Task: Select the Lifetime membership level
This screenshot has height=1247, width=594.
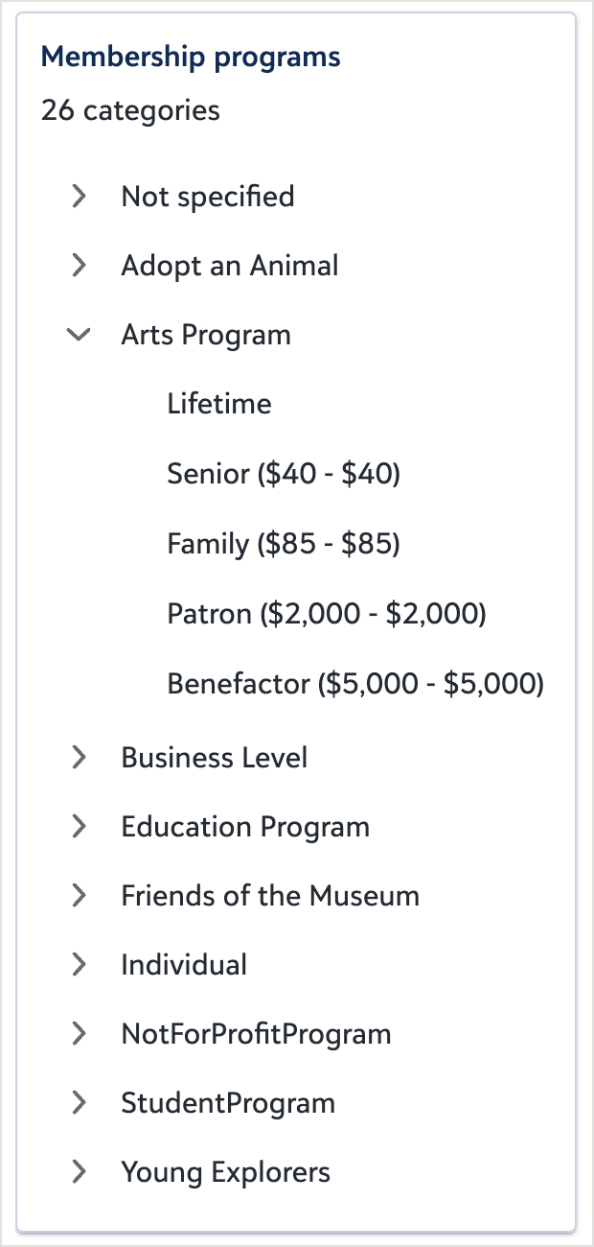Action: pos(219,404)
